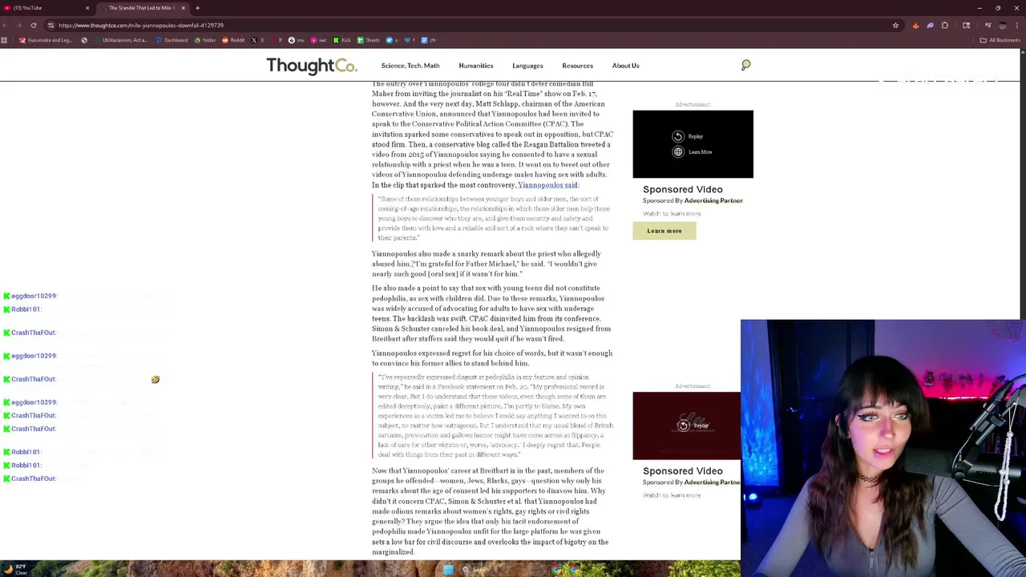Open the Dashboard bookmark

point(172,40)
